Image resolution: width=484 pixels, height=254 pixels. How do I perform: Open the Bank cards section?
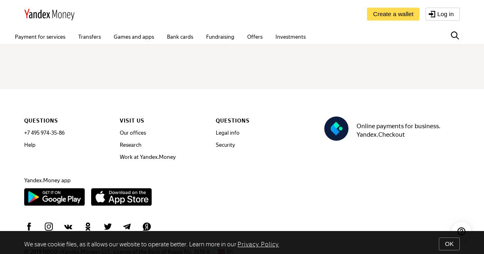[x=180, y=37]
